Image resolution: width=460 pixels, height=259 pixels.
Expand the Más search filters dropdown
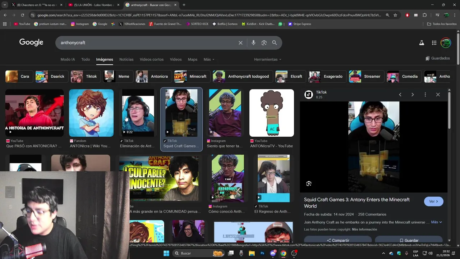pyautogui.click(x=209, y=59)
